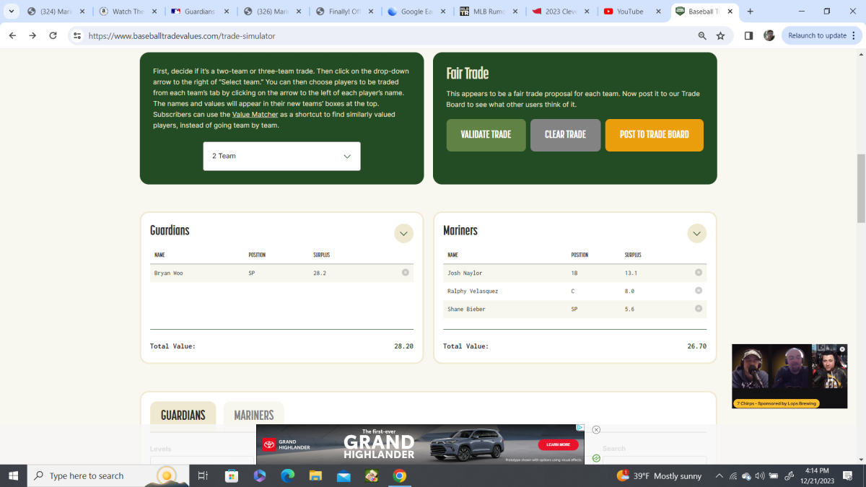Image resolution: width=866 pixels, height=487 pixels.
Task: Remove Ralphy Velasquez from the trade
Action: pyautogui.click(x=698, y=291)
